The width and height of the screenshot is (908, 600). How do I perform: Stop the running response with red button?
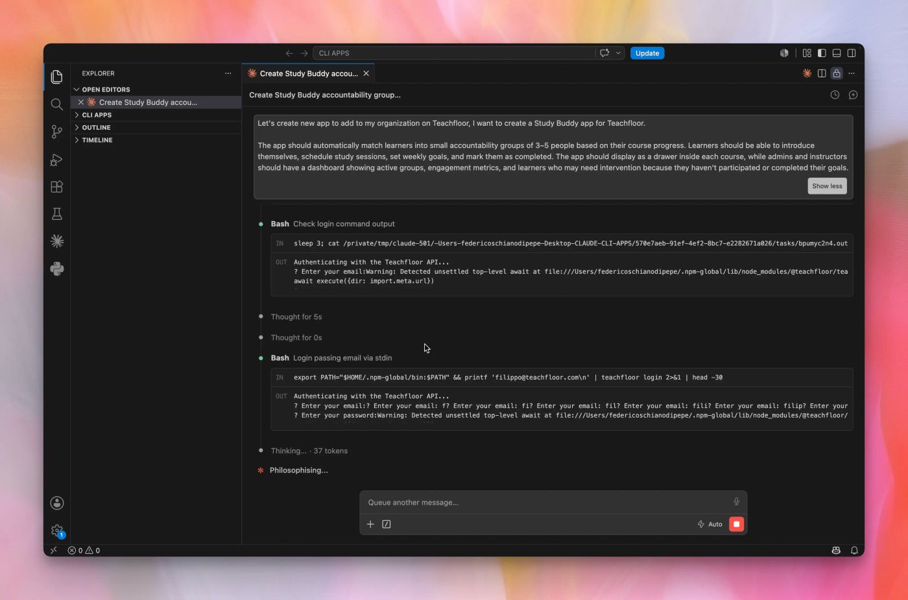(736, 524)
